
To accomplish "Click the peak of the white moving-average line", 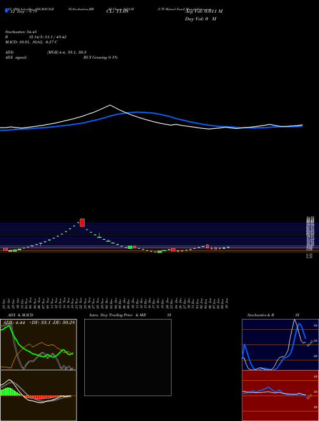I will click(x=110, y=105).
